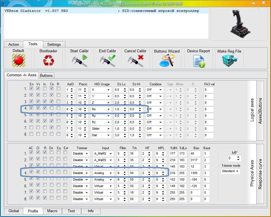Open Bootloader via the recycle icon
Viewport: 271px width, 217px height.
pos(48,60)
